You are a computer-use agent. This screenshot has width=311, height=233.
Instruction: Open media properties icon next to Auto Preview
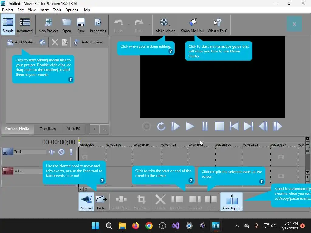click(x=65, y=42)
